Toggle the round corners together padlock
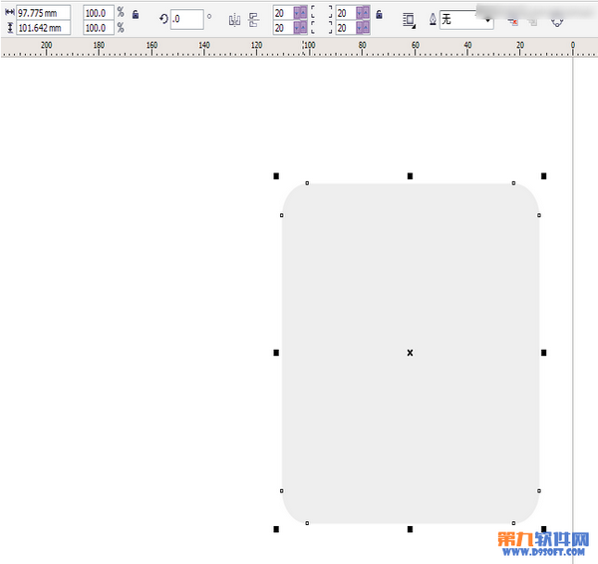Viewport: 598px width, 564px height. 379,15
